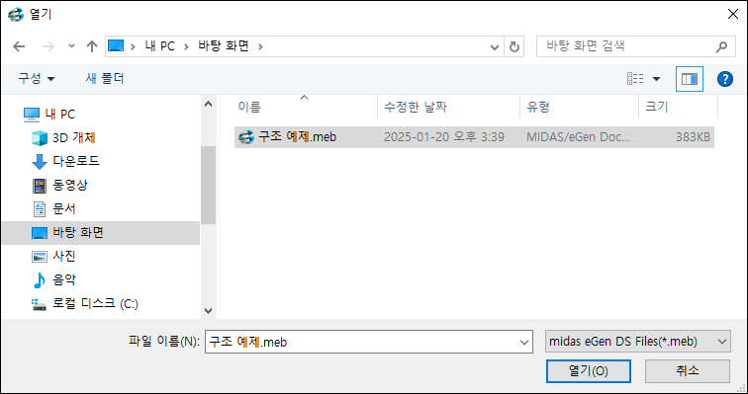Open the 구성 menu
Image resolution: width=748 pixels, height=394 pixels.
pos(37,79)
